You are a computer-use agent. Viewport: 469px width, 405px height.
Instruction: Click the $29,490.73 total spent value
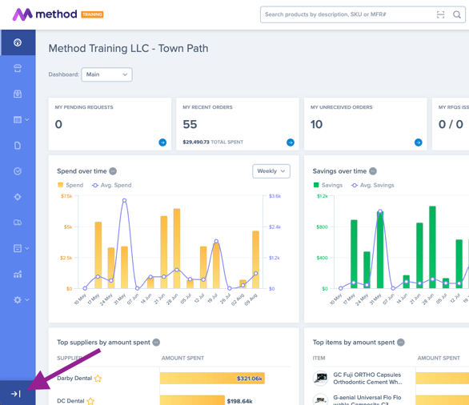click(196, 142)
